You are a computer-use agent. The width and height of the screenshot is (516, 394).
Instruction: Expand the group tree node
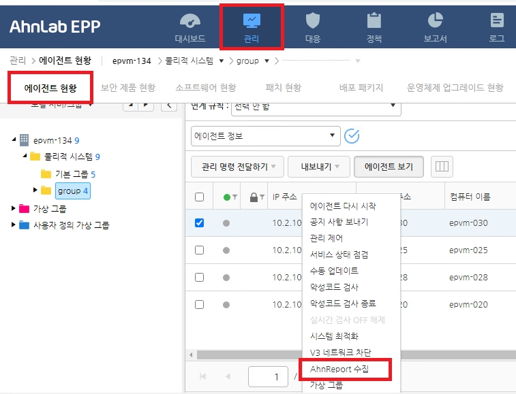[x=35, y=190]
